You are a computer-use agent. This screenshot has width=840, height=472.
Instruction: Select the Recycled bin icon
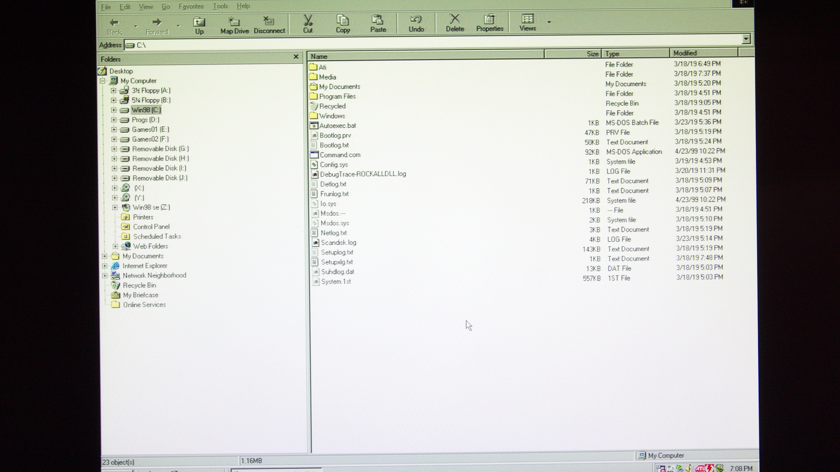tap(313, 106)
